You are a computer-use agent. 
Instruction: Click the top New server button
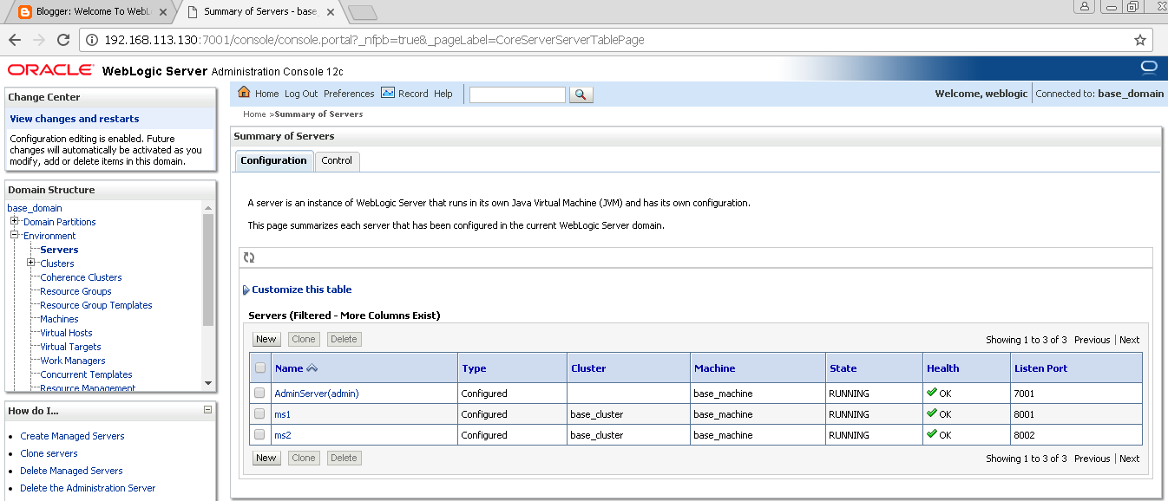tap(266, 340)
